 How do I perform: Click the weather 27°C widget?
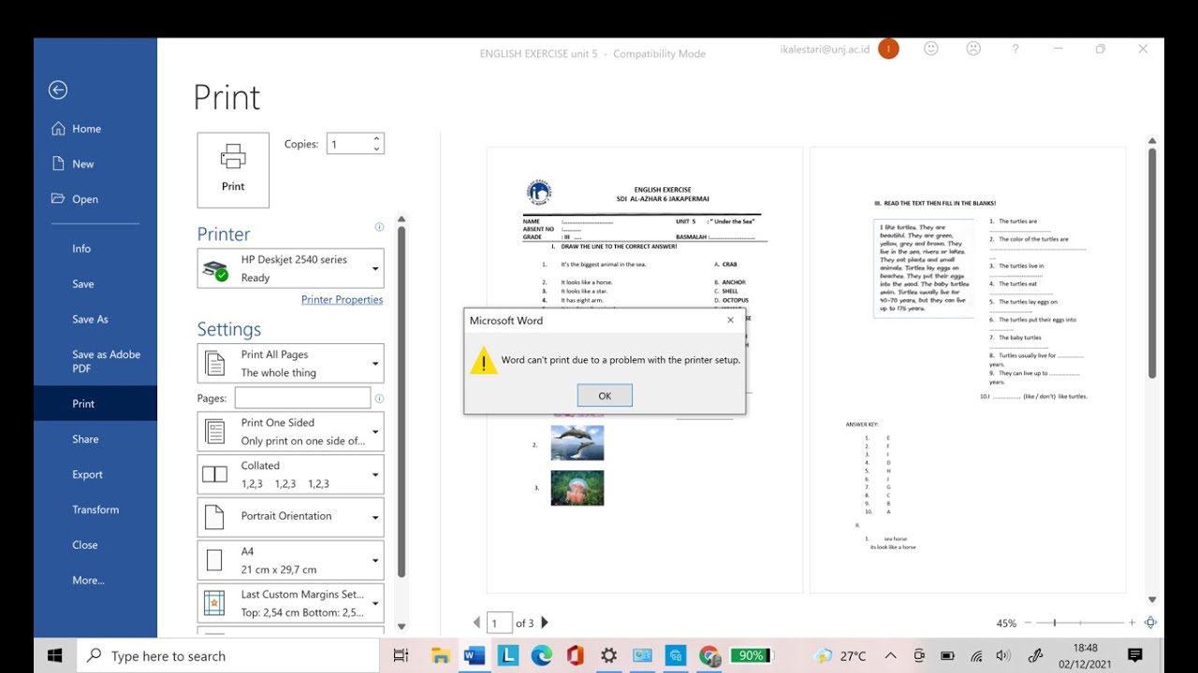841,656
